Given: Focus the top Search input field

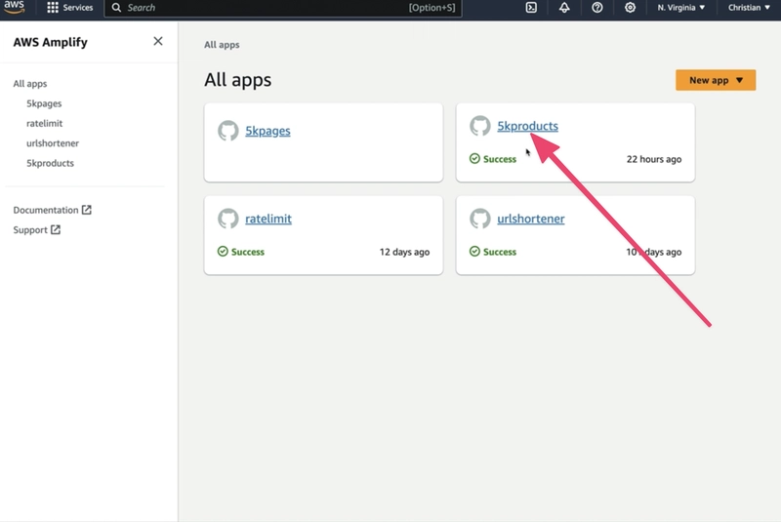Looking at the screenshot, I should 283,8.
